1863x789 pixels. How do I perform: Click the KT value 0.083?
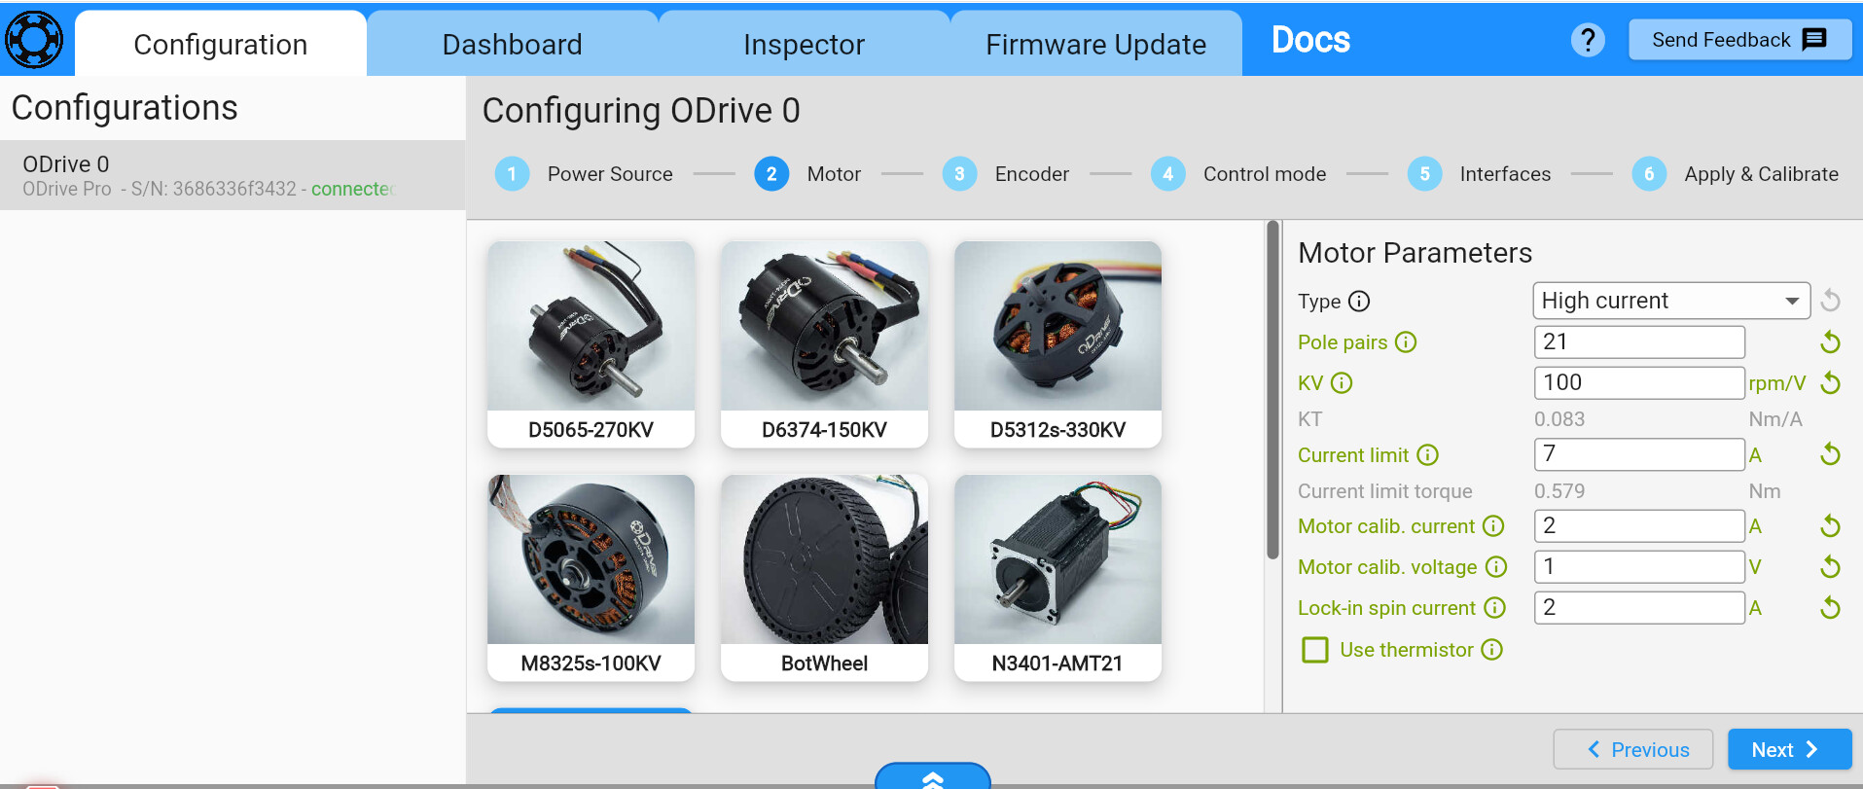[1559, 419]
